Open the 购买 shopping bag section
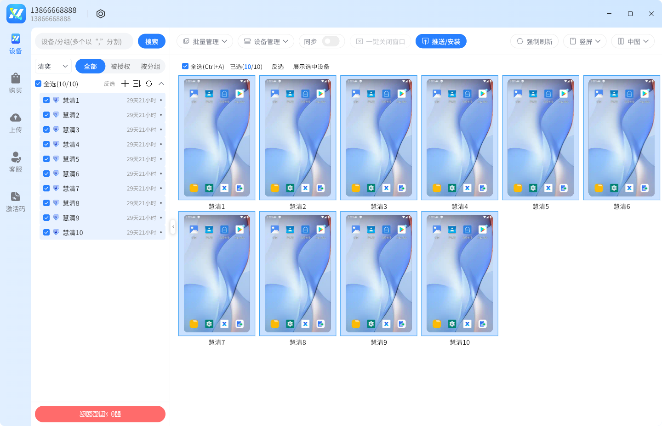The height and width of the screenshot is (426, 662). click(x=16, y=84)
